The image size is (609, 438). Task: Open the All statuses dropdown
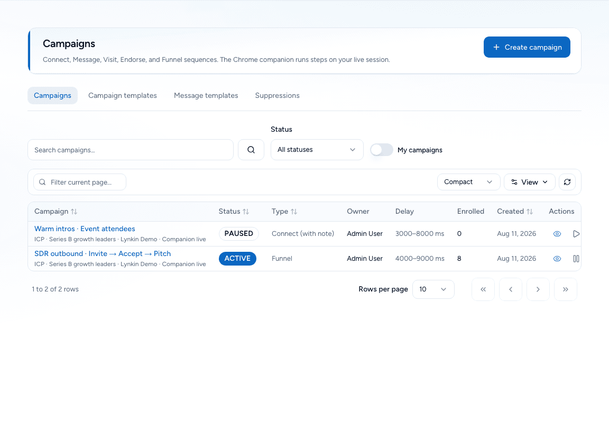[317, 150]
